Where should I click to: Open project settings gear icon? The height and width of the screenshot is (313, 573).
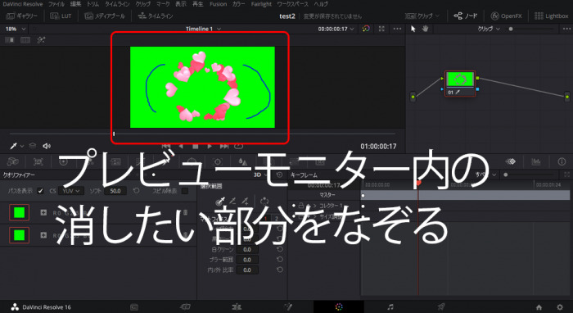click(559, 307)
